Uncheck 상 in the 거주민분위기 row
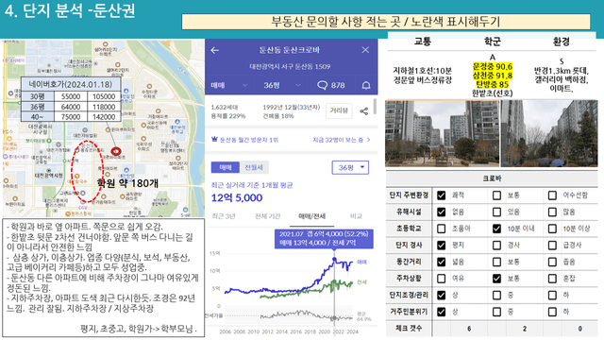The image size is (604, 340). pyautogui.click(x=441, y=312)
